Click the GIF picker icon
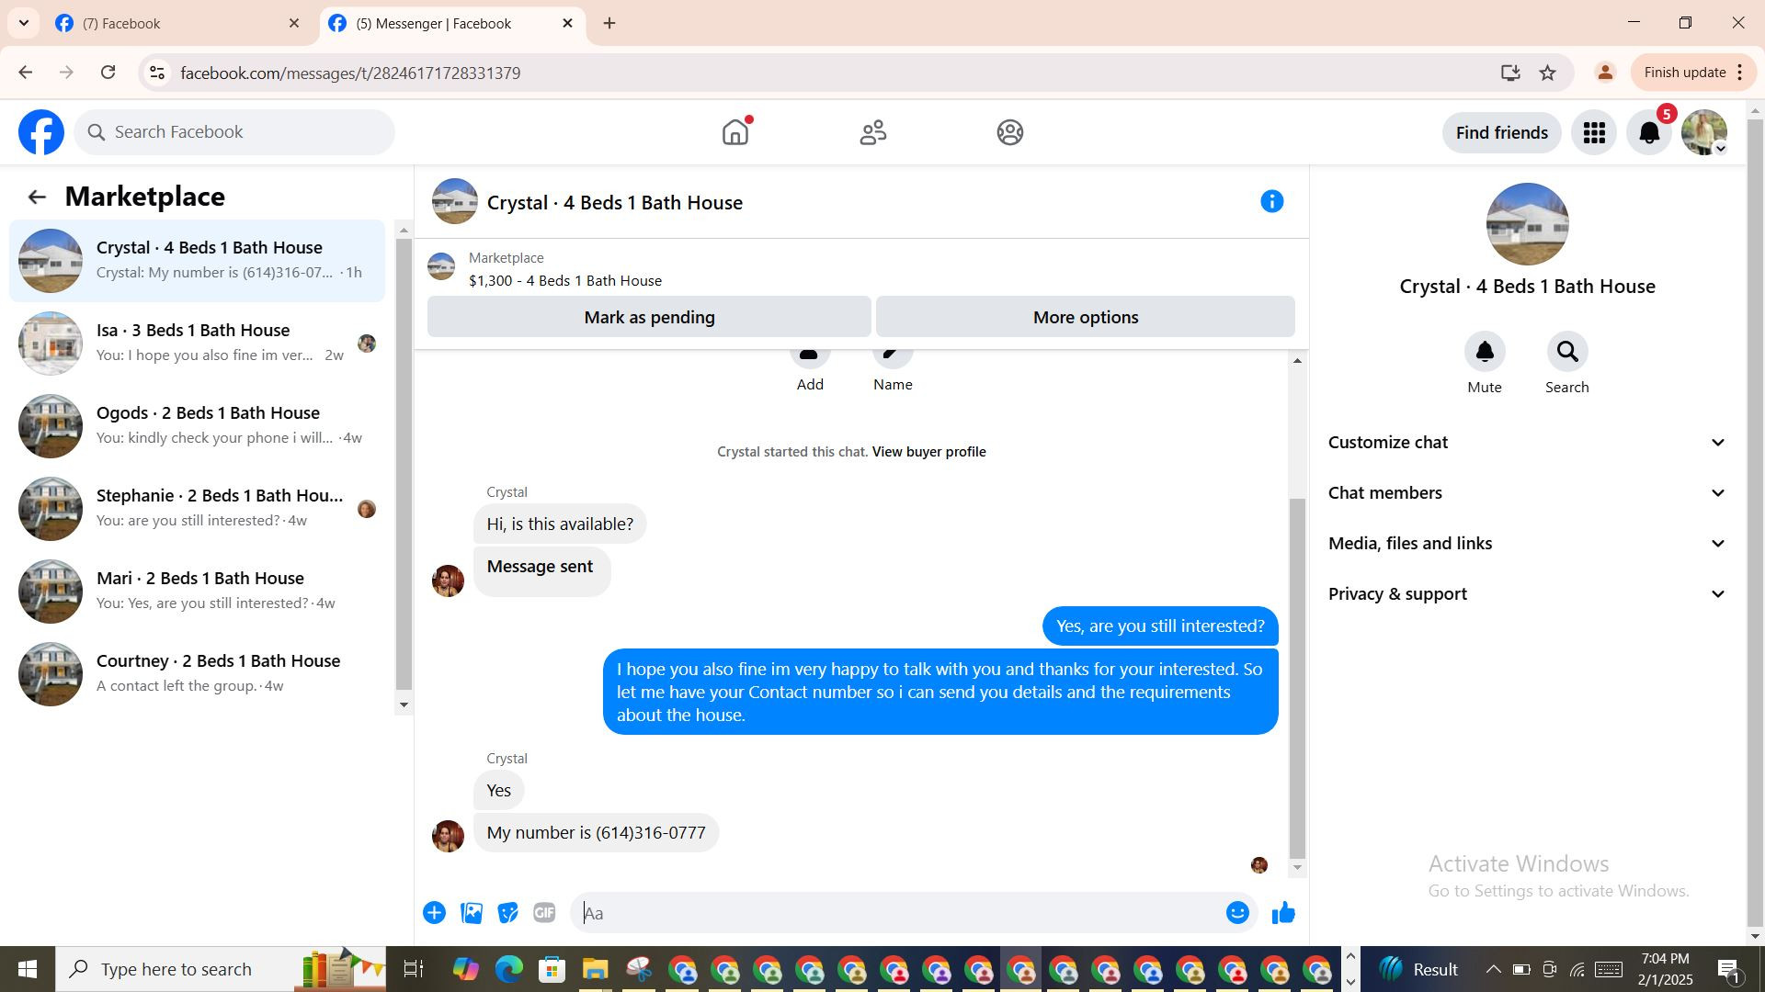Viewport: 1765px width, 992px height. (544, 913)
